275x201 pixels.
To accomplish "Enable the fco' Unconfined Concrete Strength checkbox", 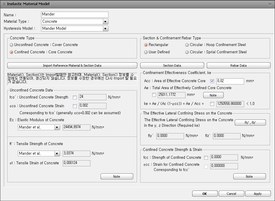I will tap(75, 97).
